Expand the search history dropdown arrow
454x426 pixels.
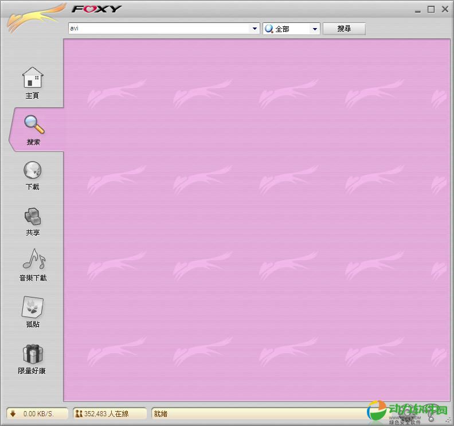click(255, 29)
